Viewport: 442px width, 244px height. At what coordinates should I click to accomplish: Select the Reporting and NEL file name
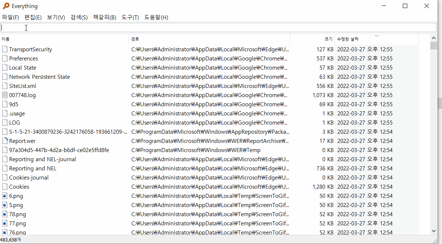tap(33, 168)
